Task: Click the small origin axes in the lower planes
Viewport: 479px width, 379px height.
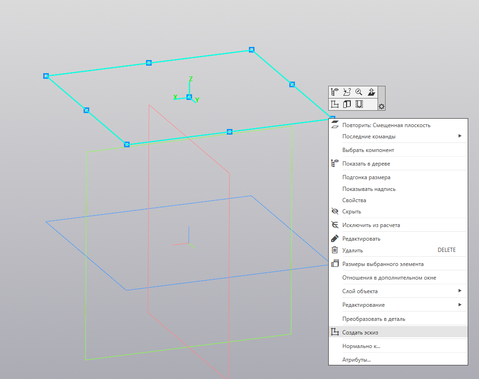Action: tap(188, 243)
